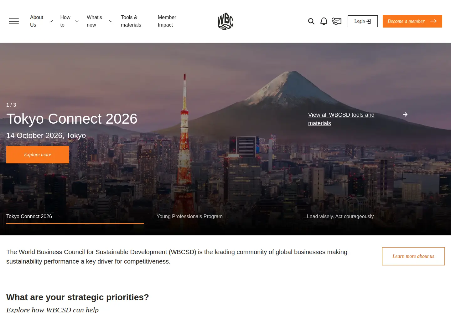Open How to menu item
Image resolution: width=451 pixels, height=313 pixels.
(65, 21)
